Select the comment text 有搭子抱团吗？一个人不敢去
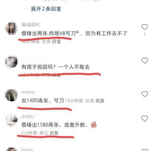The height and width of the screenshot is (151, 155). click(55, 67)
